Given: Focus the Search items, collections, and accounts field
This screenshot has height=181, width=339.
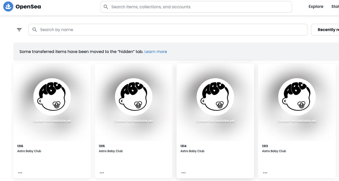Looking at the screenshot, I should (x=196, y=7).
